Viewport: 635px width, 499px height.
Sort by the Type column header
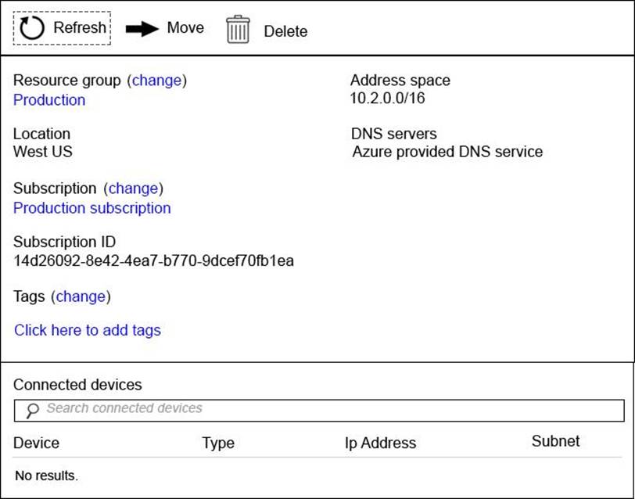(x=217, y=443)
